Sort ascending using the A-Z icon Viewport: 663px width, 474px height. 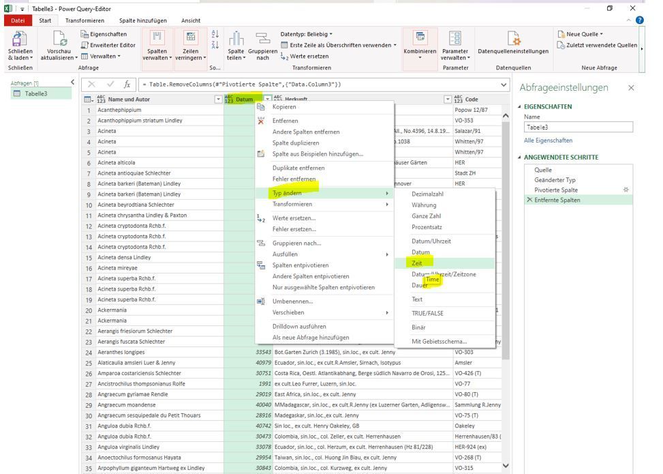(215, 34)
